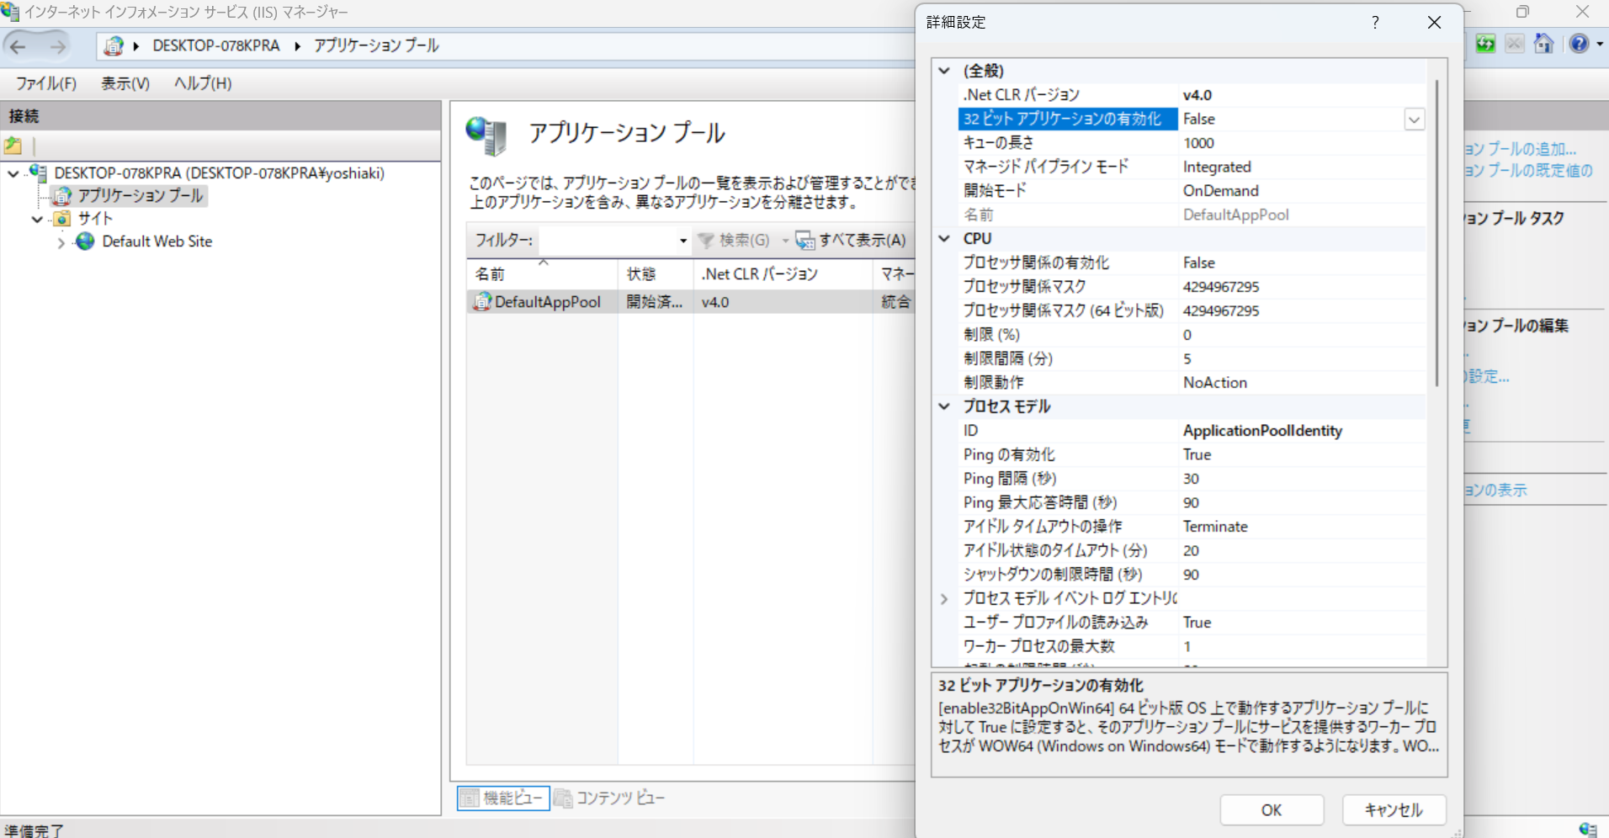Click the back navigation arrow
The width and height of the screenshot is (1609, 838).
[x=19, y=46]
